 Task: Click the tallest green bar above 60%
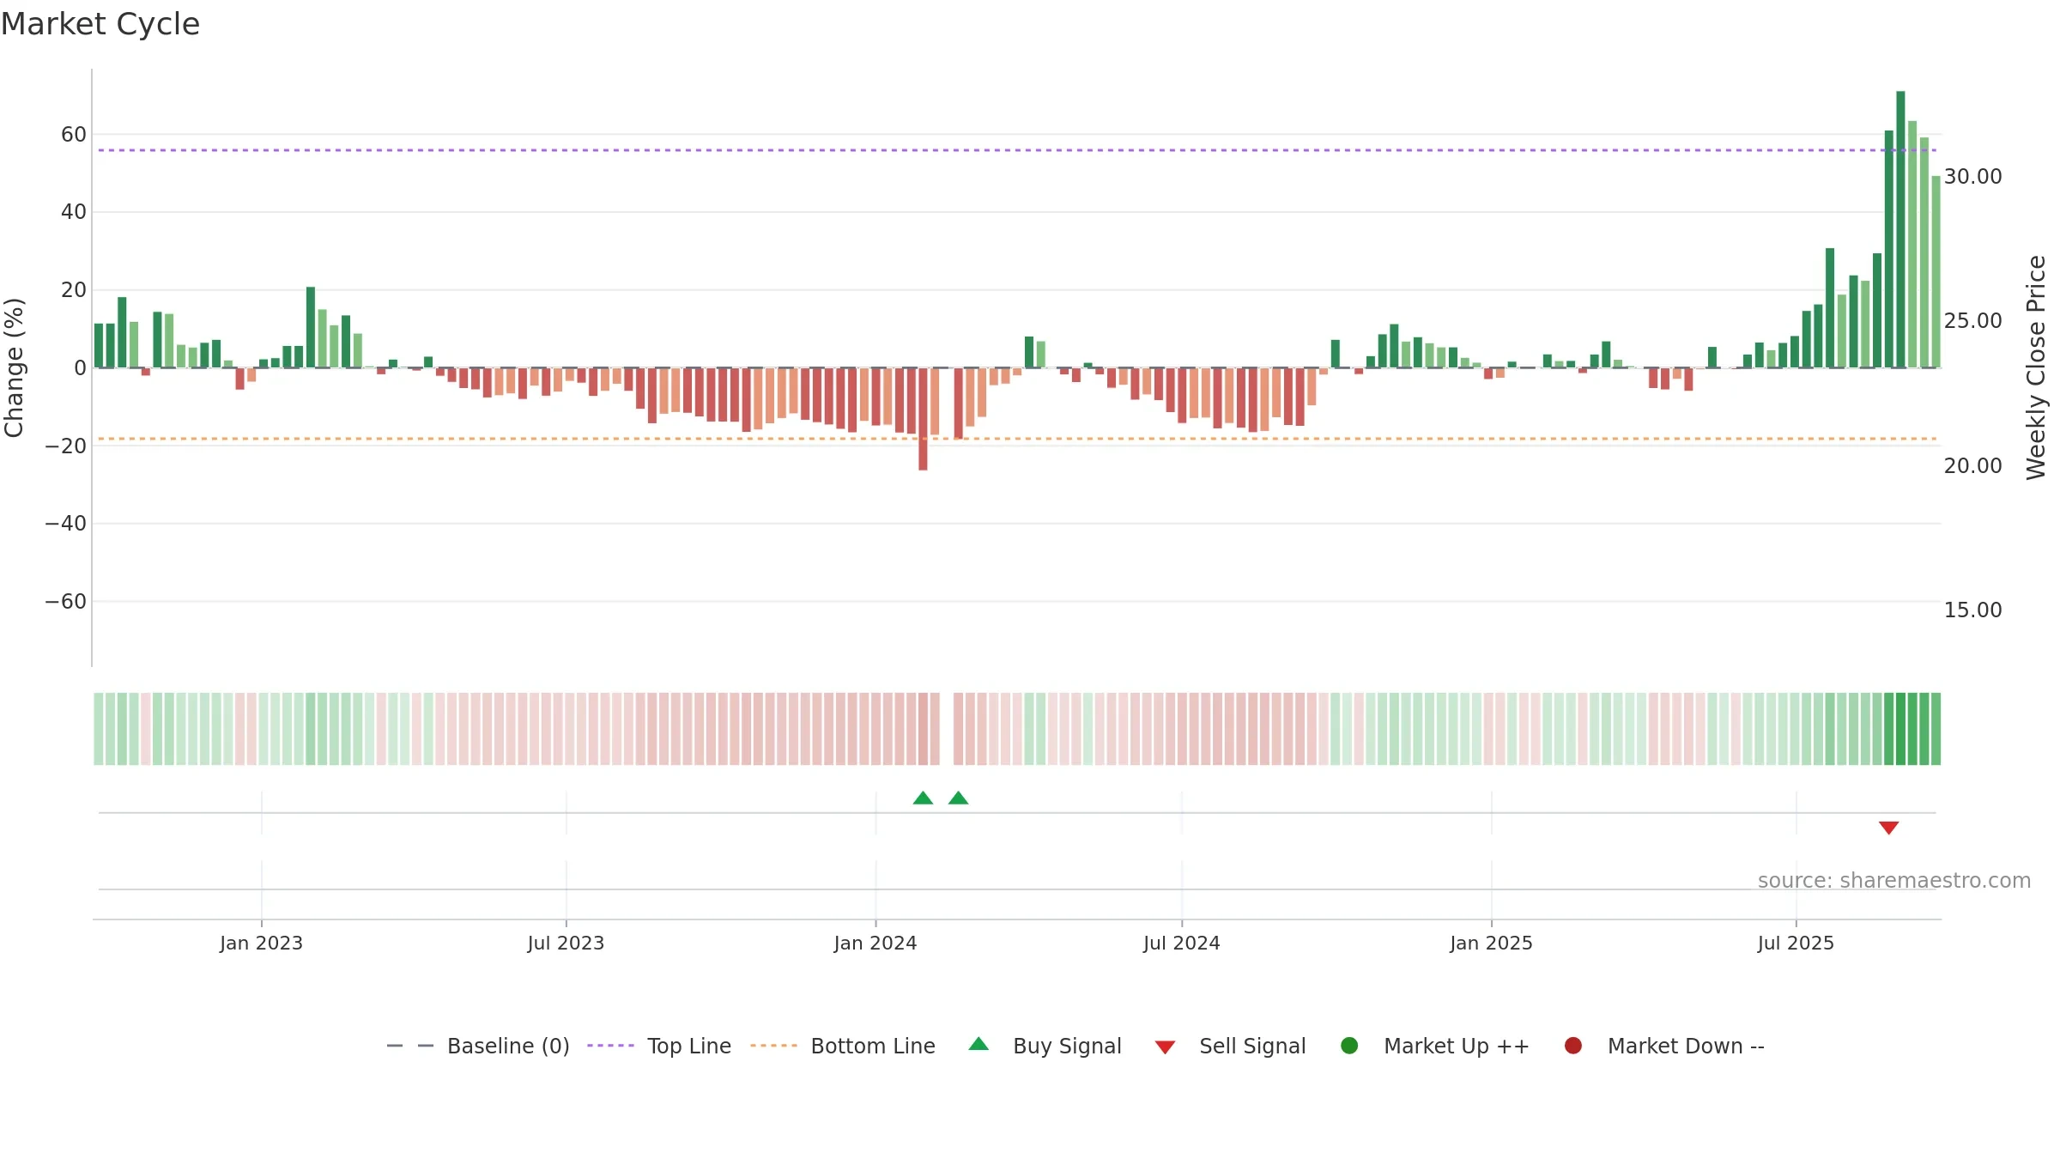1900,229
